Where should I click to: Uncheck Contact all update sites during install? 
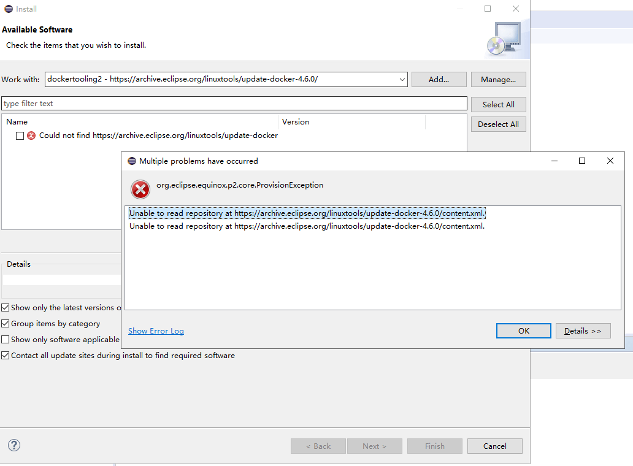[6, 356]
